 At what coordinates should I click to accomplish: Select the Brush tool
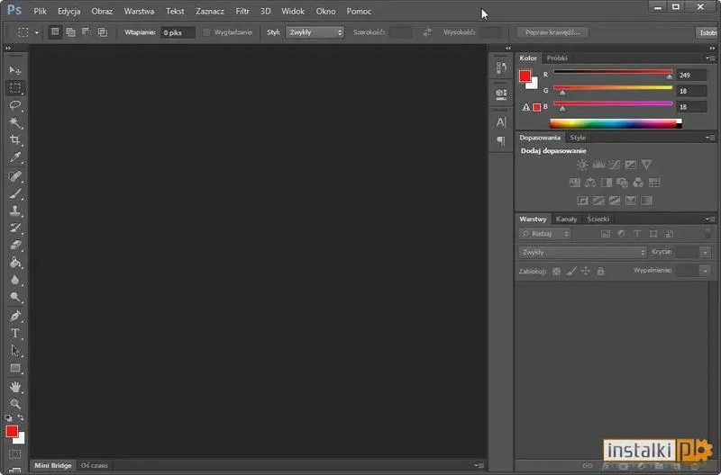tap(15, 193)
